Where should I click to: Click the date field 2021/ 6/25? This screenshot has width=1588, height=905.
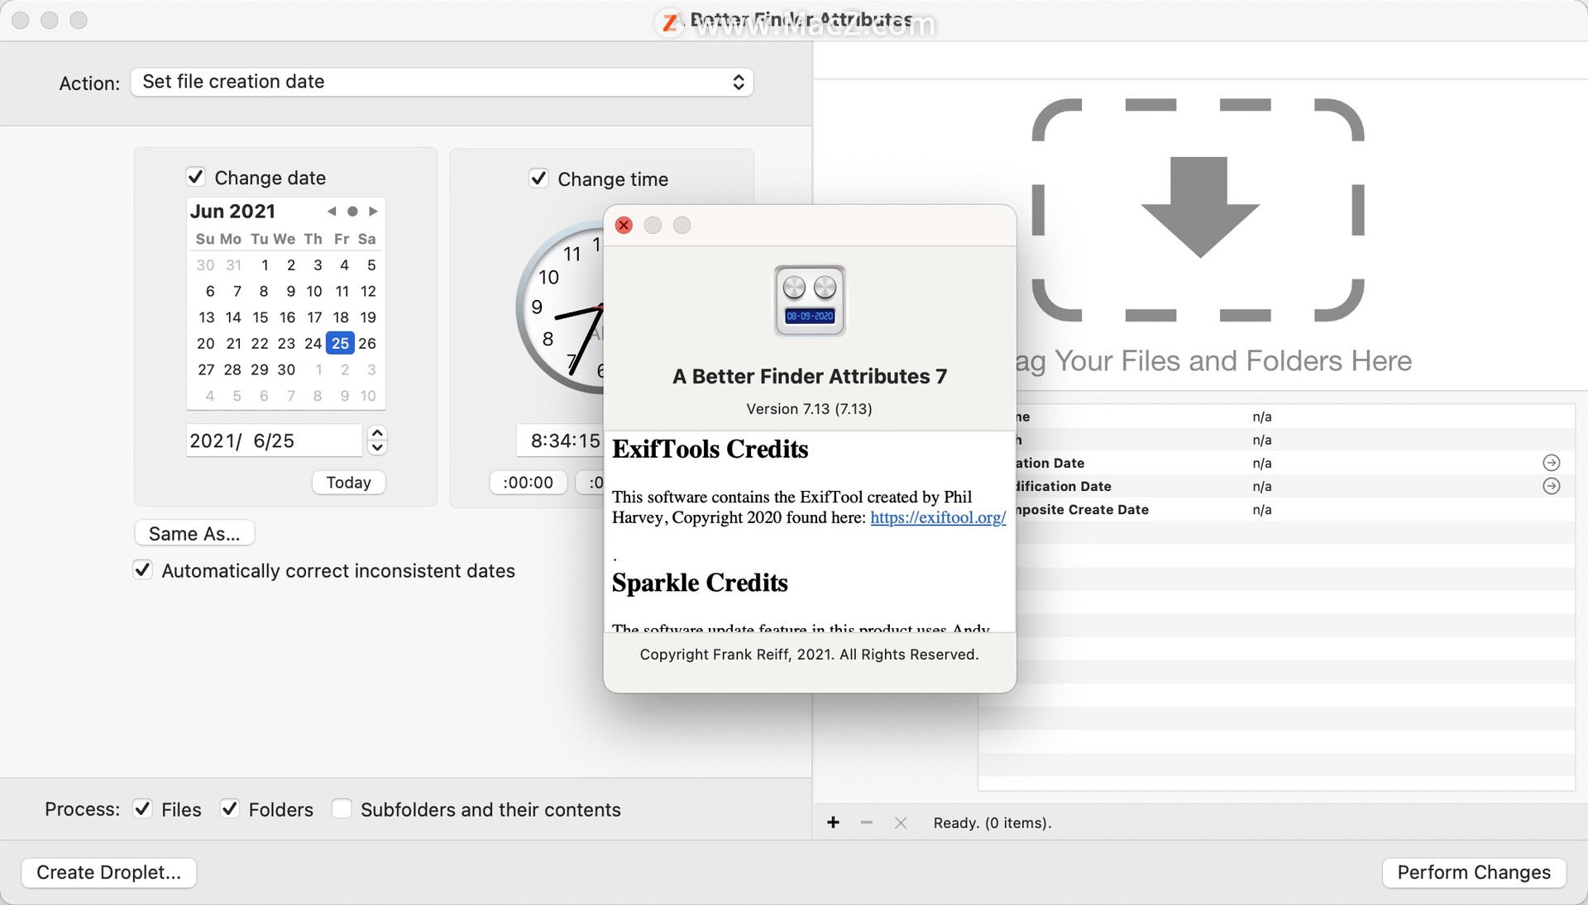tap(274, 441)
